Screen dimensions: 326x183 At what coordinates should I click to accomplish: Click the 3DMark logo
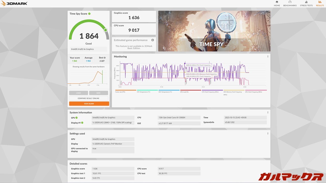coord(14,4)
